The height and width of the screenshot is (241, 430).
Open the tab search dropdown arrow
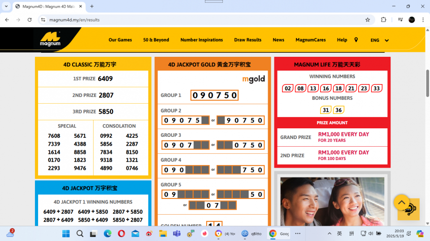[x=6, y=6]
